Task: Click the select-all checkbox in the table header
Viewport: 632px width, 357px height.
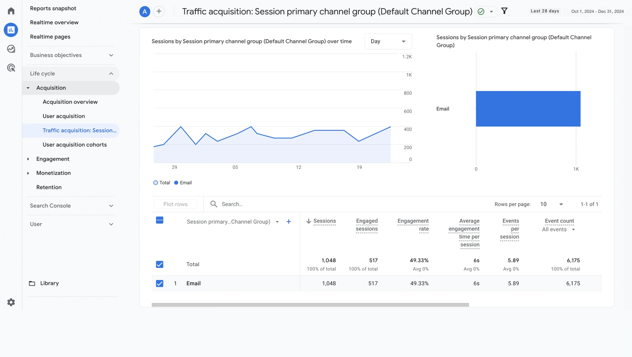Action: 160,220
